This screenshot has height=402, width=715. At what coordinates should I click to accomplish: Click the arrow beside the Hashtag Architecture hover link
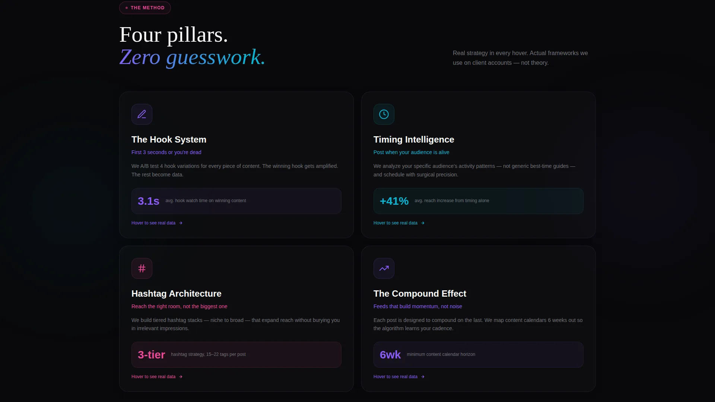181,377
